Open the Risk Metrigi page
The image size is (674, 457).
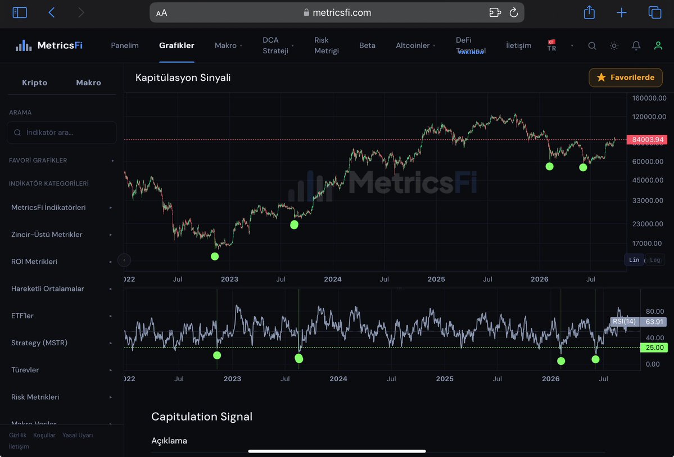coord(326,45)
